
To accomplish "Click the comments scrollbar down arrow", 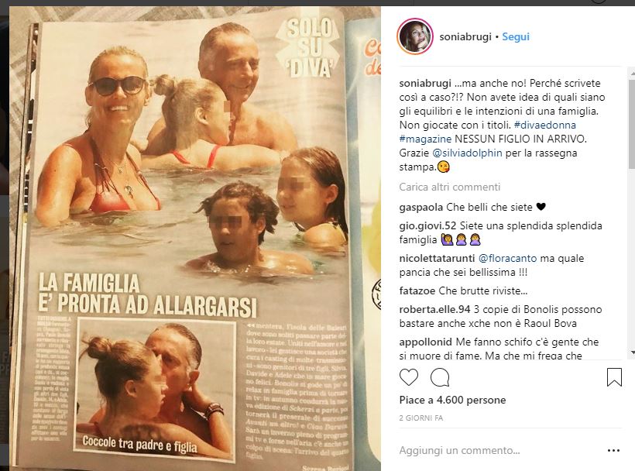I will (x=632, y=353).
